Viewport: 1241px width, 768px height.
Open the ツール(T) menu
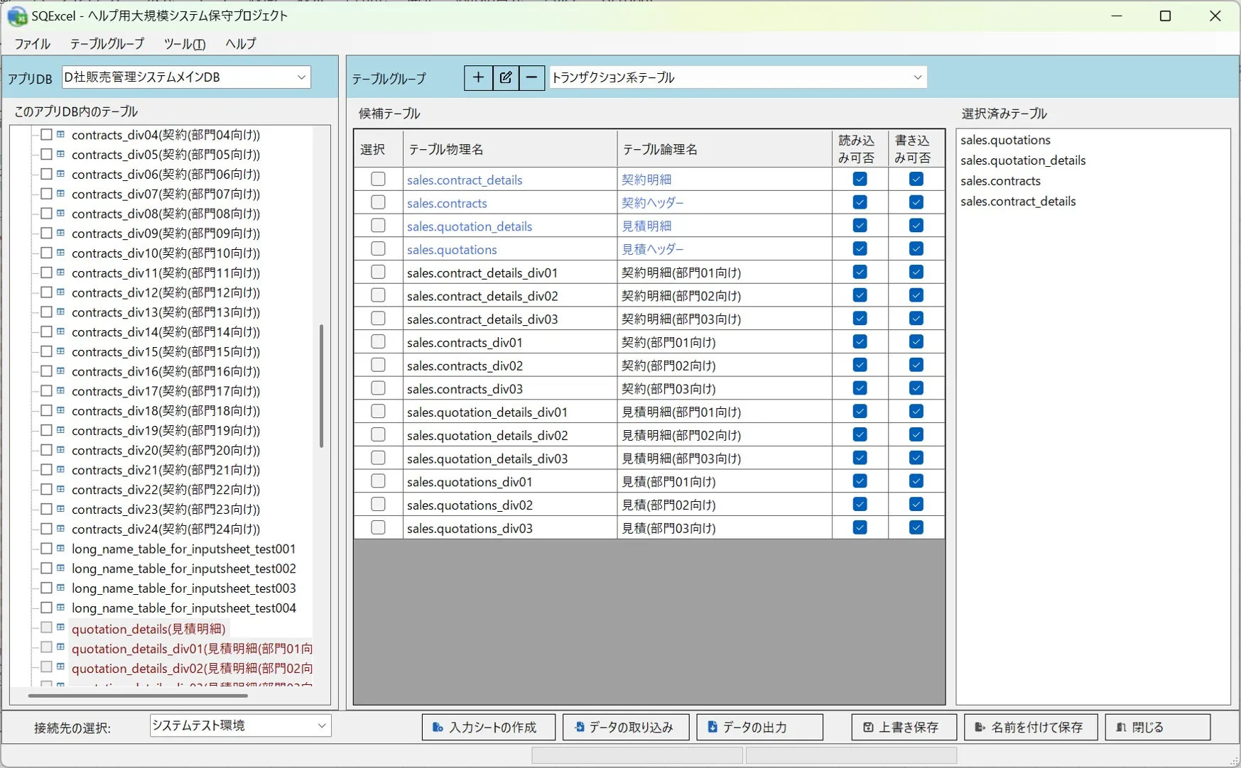point(185,44)
